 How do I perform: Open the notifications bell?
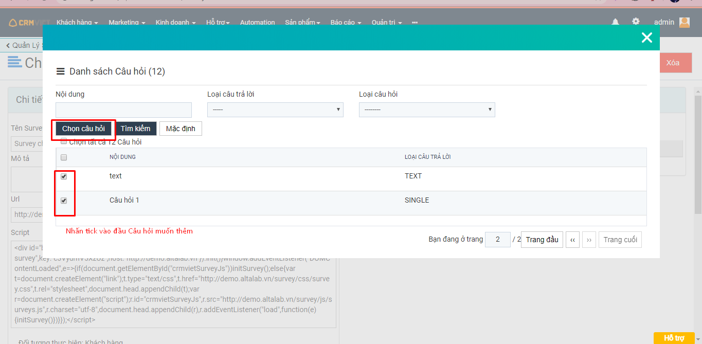(615, 22)
